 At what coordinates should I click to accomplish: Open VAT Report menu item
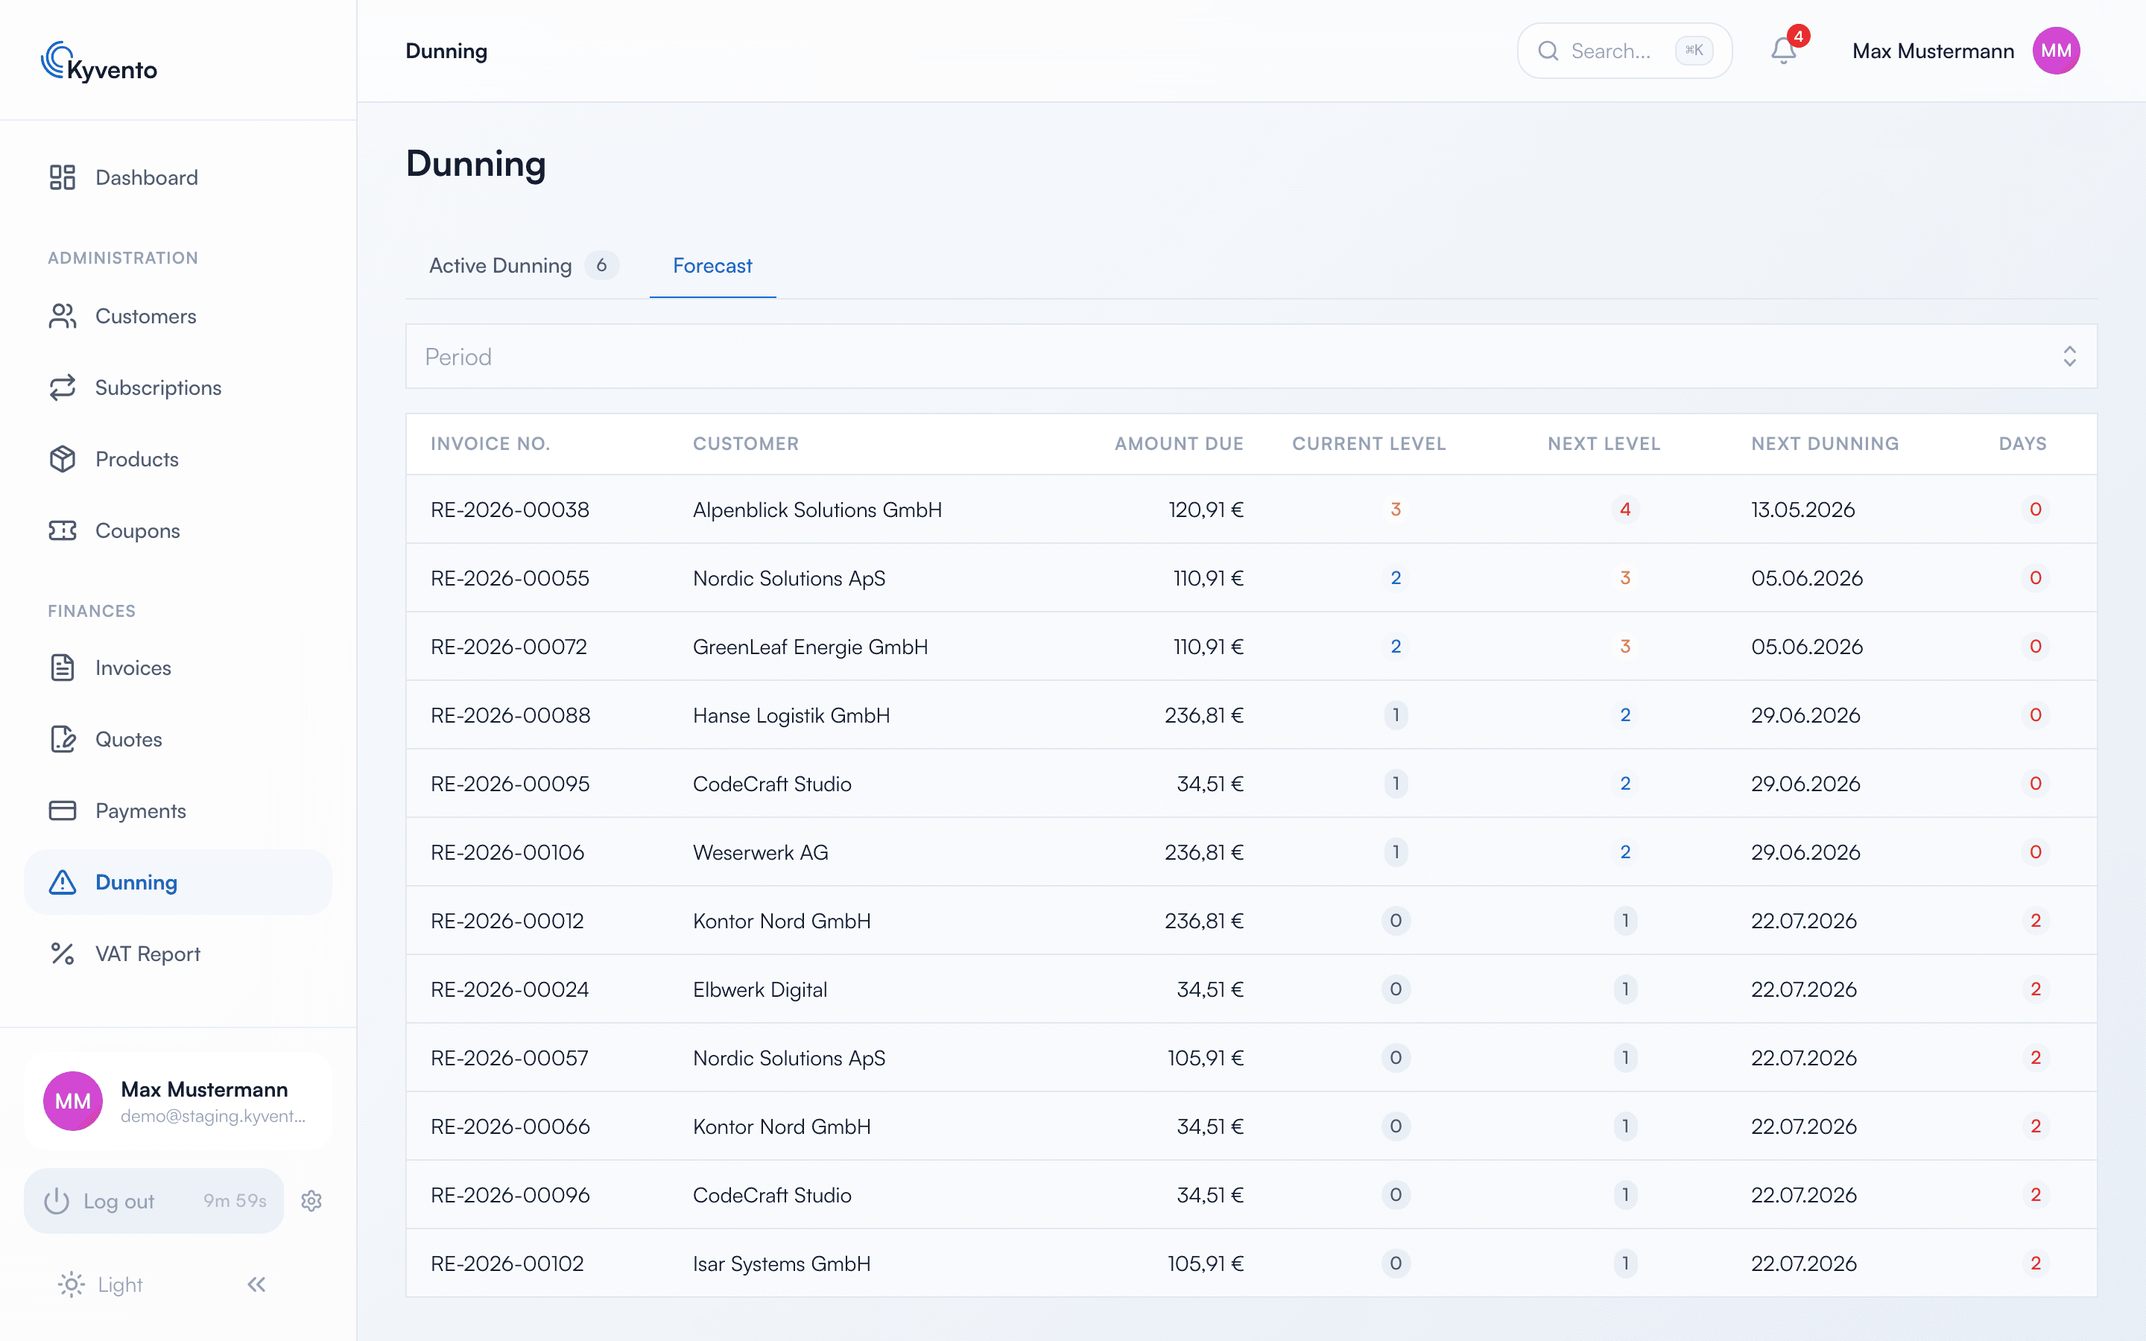point(177,954)
